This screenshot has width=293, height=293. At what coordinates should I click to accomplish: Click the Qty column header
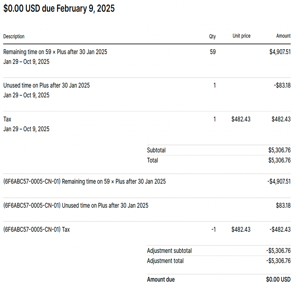[x=212, y=36]
